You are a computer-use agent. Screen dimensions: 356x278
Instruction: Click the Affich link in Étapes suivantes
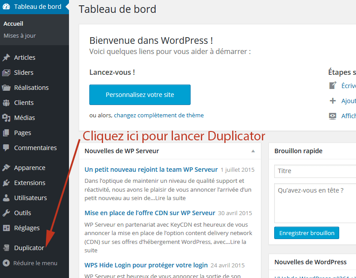[348, 116]
